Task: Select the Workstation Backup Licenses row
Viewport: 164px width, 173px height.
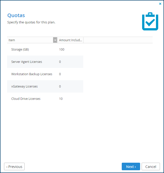Action: point(45,74)
